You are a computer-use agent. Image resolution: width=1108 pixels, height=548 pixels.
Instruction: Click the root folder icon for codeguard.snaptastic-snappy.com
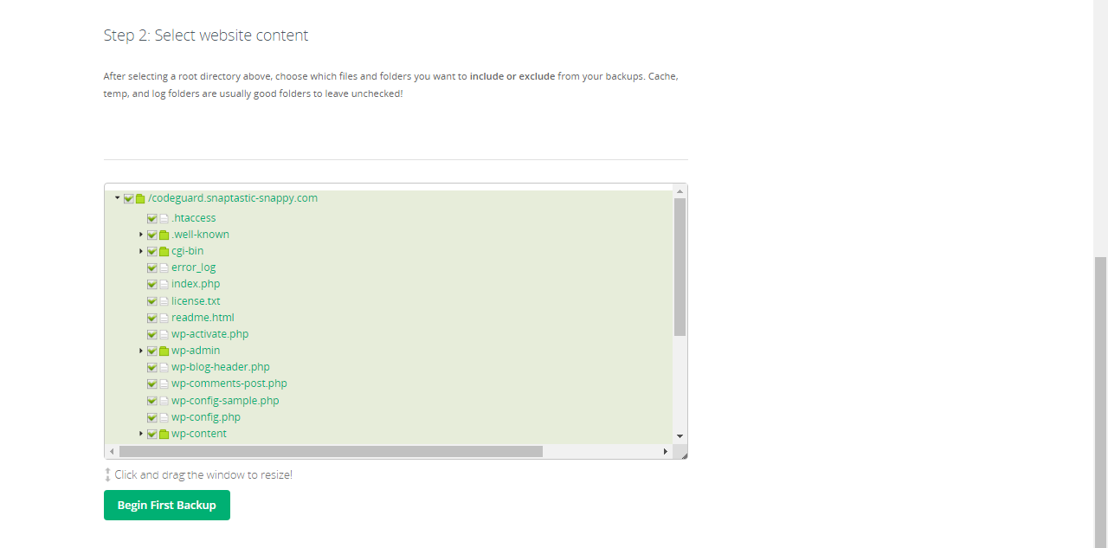pos(139,197)
